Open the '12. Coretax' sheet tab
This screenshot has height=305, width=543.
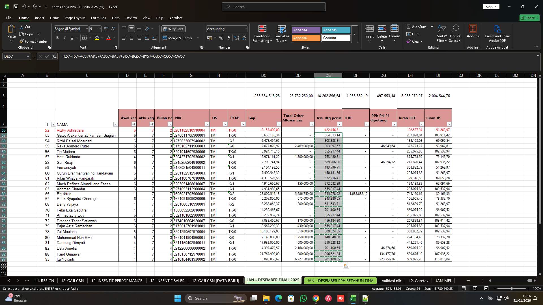[418, 280]
